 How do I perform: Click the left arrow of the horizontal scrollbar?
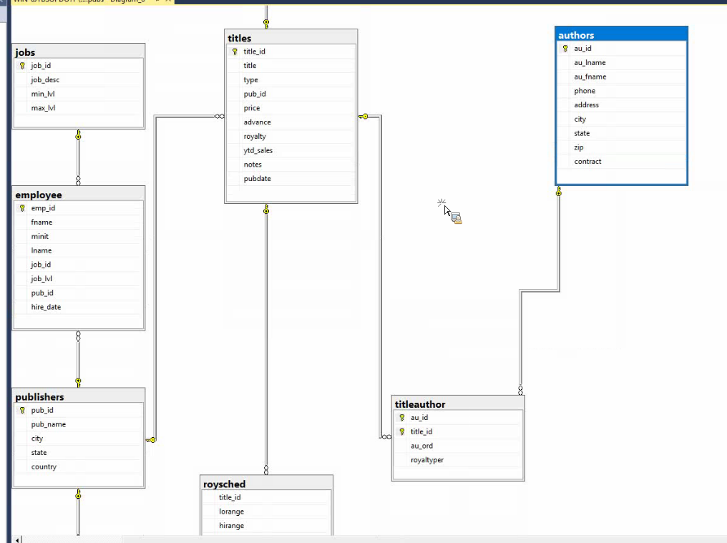[x=17, y=539]
